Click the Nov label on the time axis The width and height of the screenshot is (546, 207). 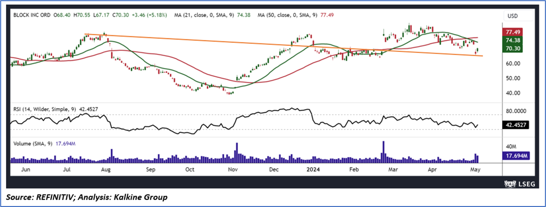232,170
